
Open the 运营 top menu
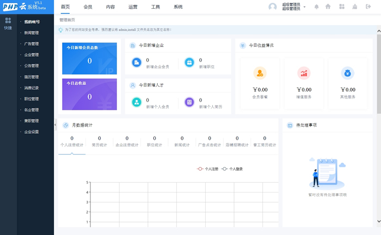(x=133, y=7)
